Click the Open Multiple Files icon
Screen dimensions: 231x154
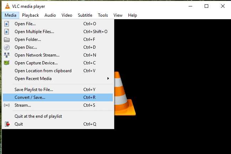pos(7,32)
